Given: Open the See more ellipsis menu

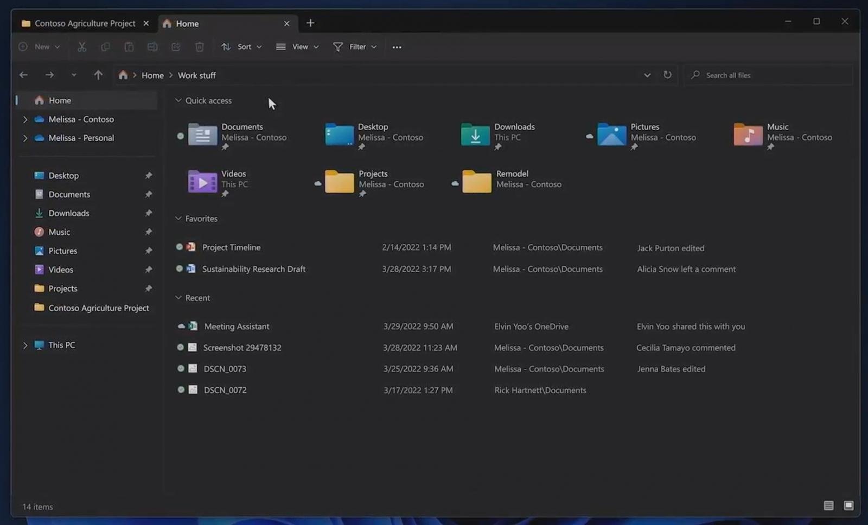Looking at the screenshot, I should (x=397, y=47).
